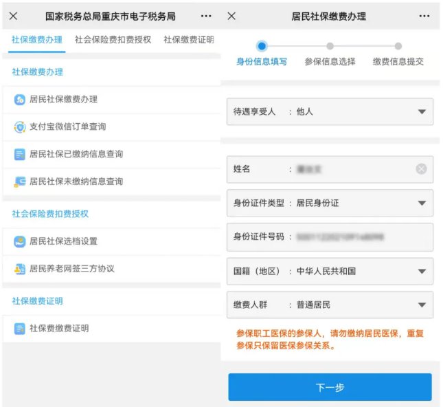
Task: Click the 居民社保缴费办理 list icon
Action: [x=19, y=100]
